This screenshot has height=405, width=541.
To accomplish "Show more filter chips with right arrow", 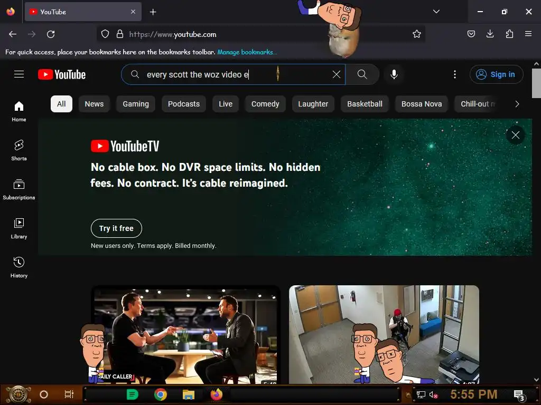I will pos(517,104).
